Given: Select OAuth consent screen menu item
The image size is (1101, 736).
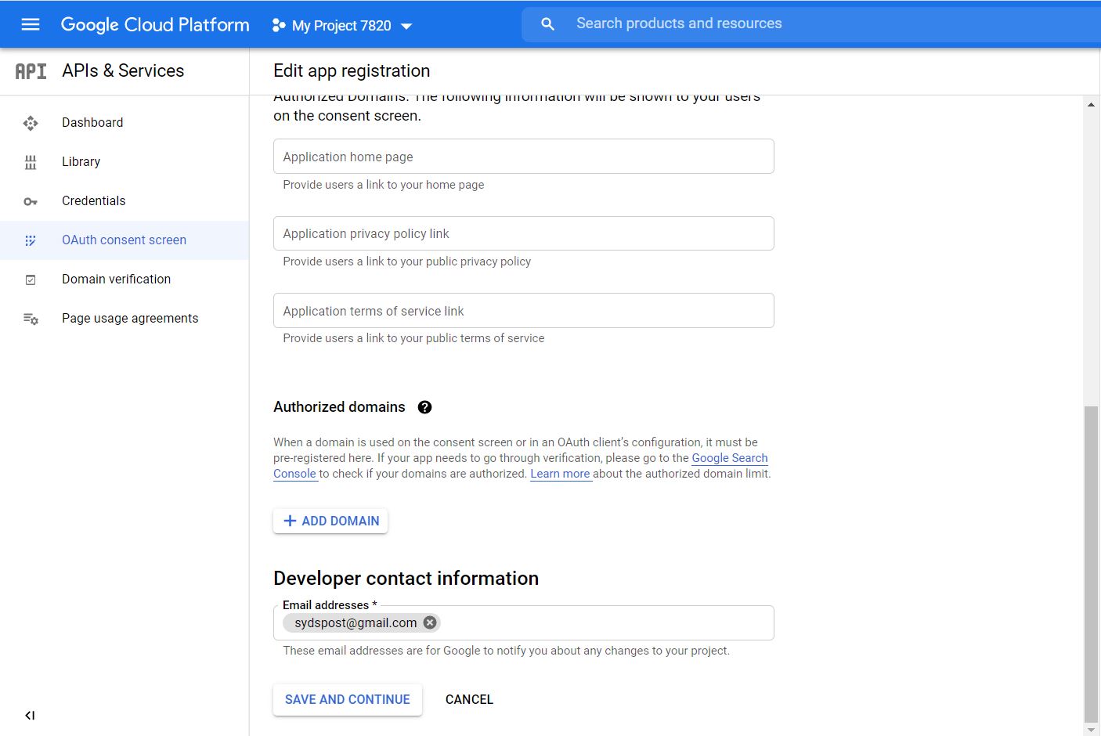Looking at the screenshot, I should (124, 240).
